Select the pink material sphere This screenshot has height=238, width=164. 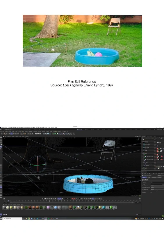(48, 207)
